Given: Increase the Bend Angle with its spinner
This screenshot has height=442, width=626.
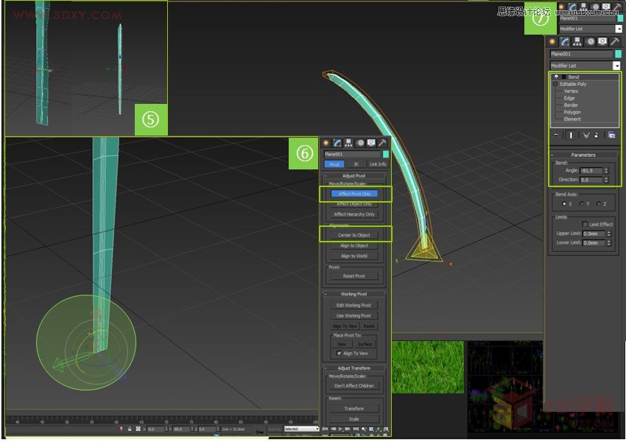Looking at the screenshot, I should pos(607,168).
